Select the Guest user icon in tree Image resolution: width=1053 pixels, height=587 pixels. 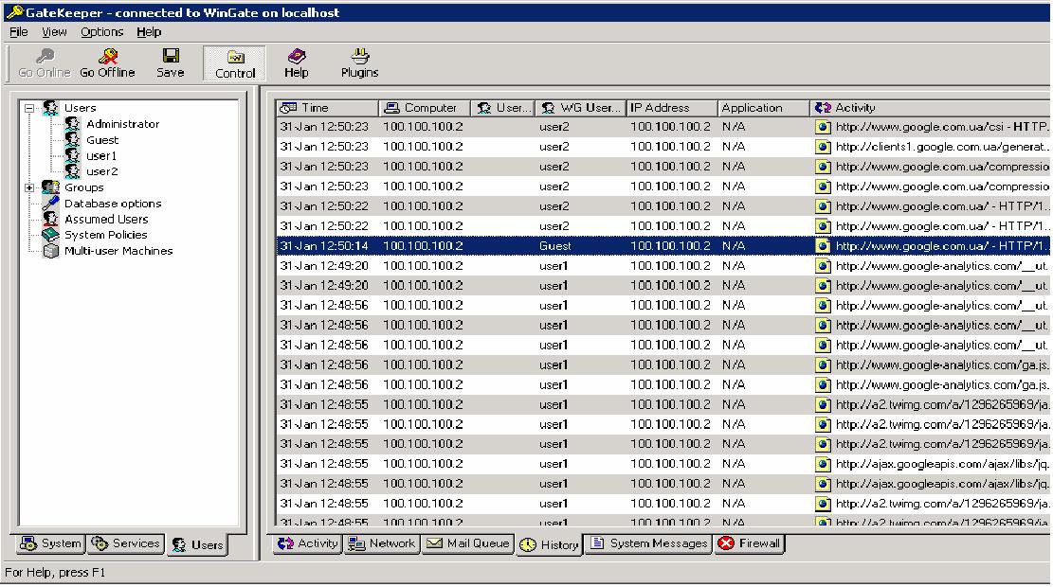[x=73, y=140]
